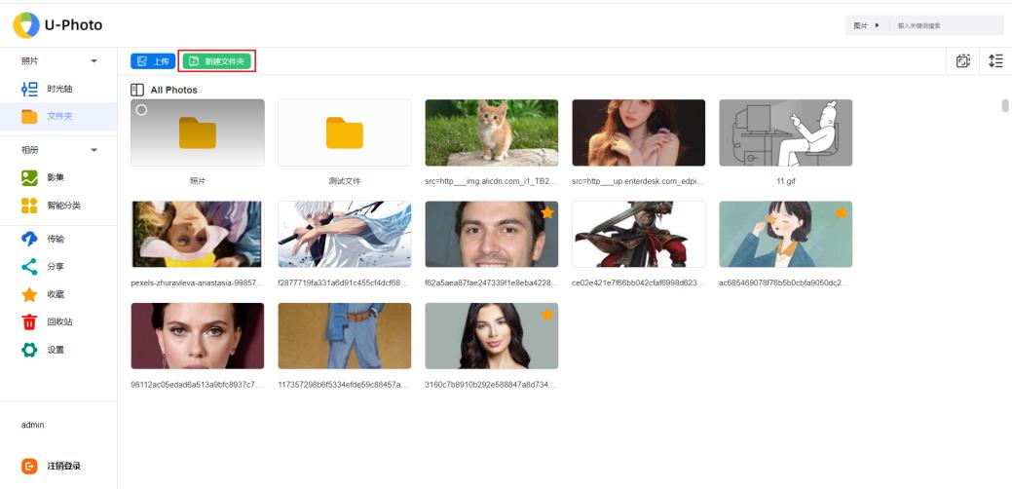This screenshot has width=1012, height=489.
Task: Select the 照片 folder using its circle checkbox
Action: tap(141, 109)
